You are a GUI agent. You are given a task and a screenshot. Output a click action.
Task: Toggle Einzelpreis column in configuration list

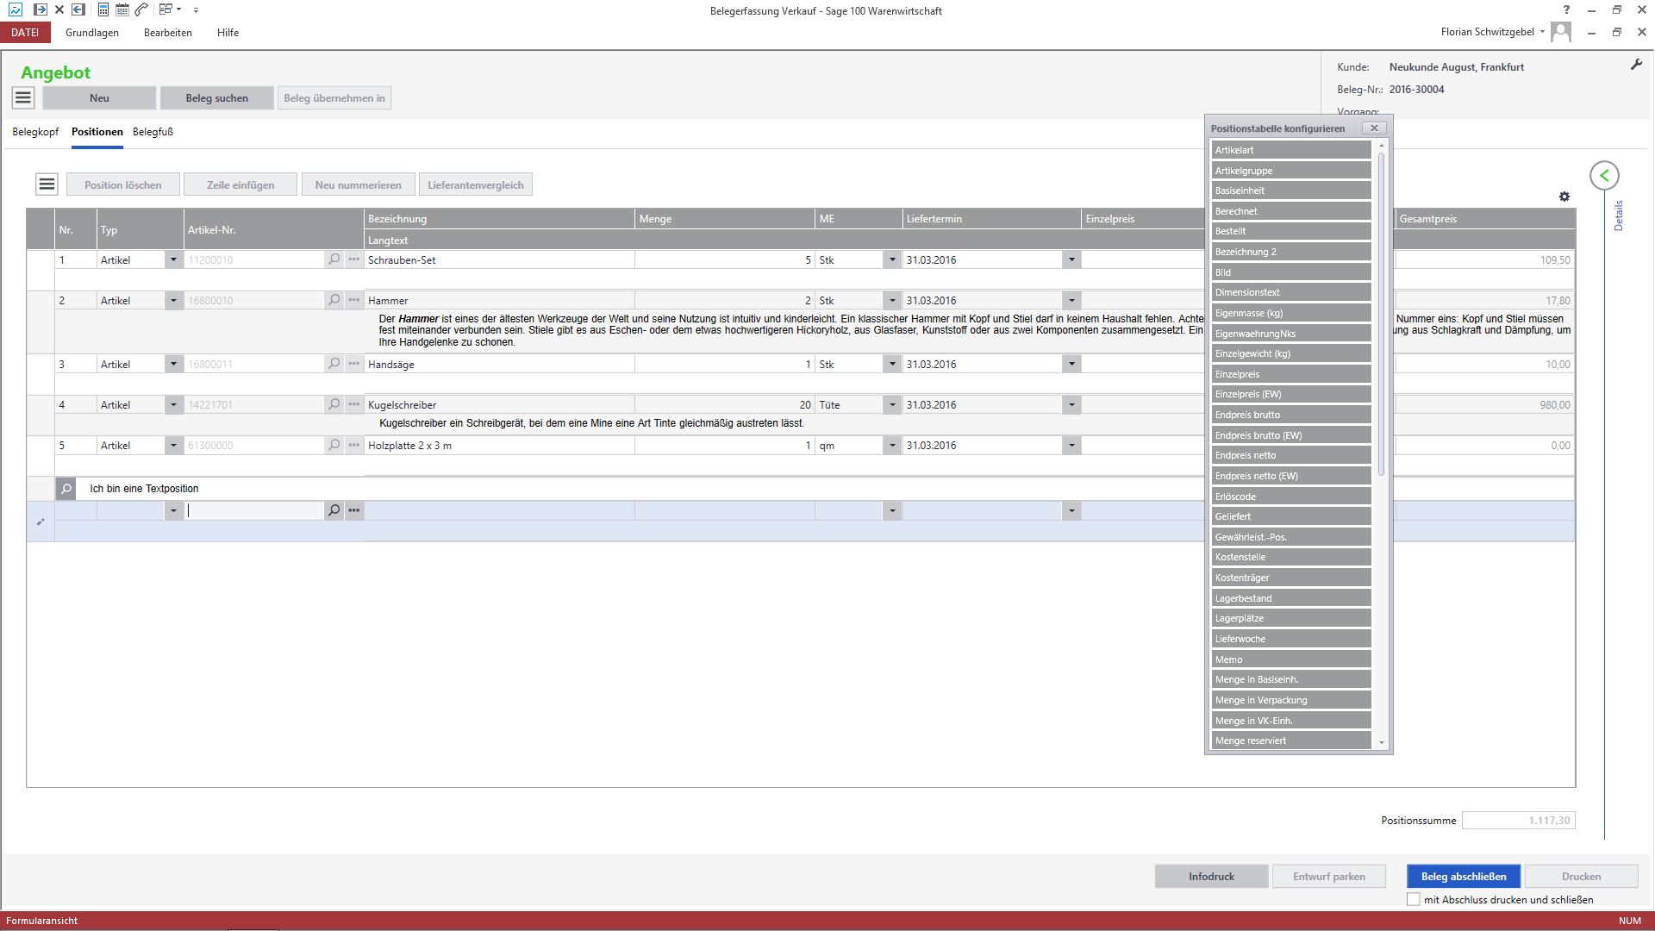(x=1290, y=374)
